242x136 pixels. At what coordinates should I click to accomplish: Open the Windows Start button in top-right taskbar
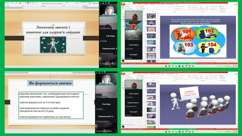tap(165, 66)
